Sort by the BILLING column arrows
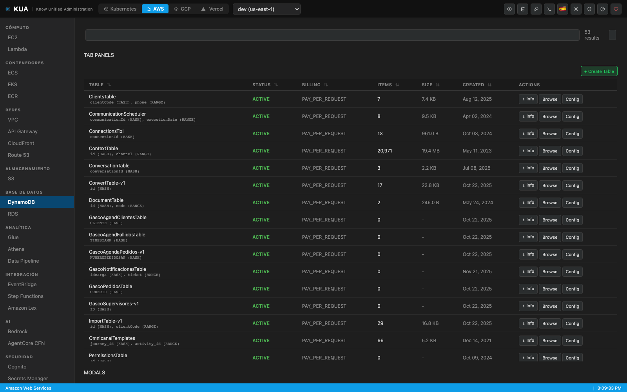Screen dimensions: 627x392 [x=326, y=85]
